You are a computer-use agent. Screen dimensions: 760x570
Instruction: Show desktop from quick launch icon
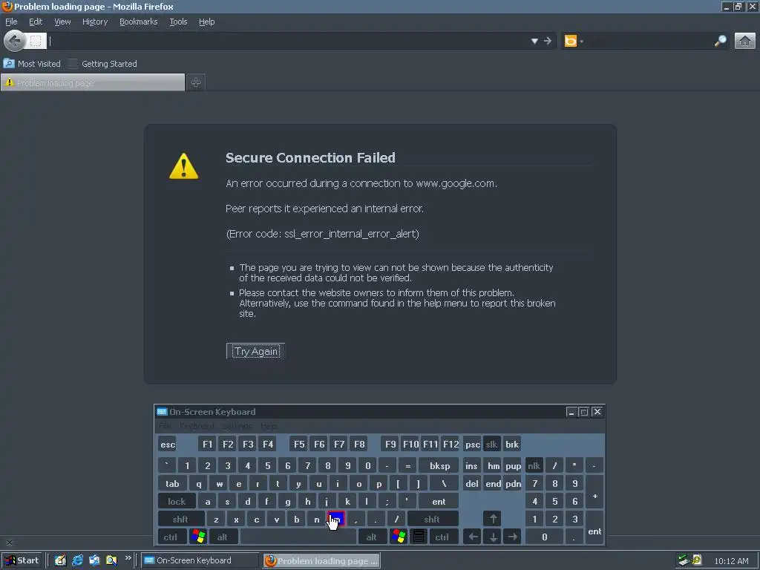(61, 560)
